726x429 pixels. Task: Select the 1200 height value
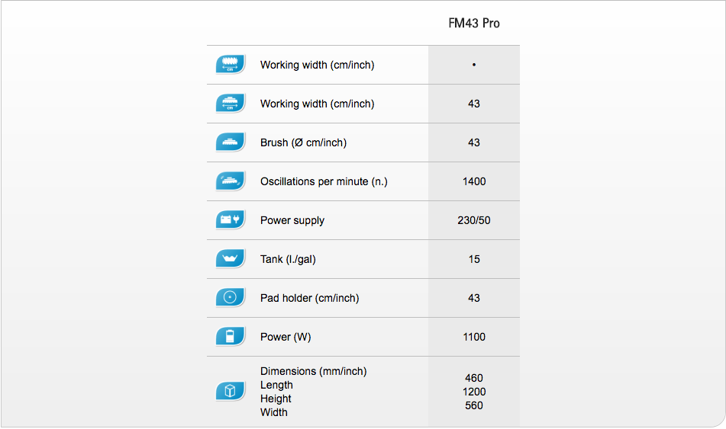click(474, 392)
